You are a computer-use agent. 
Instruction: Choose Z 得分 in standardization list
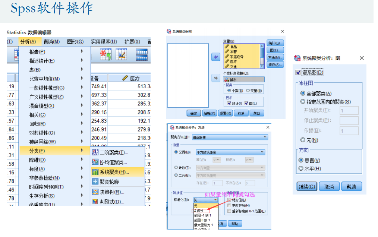199,211
